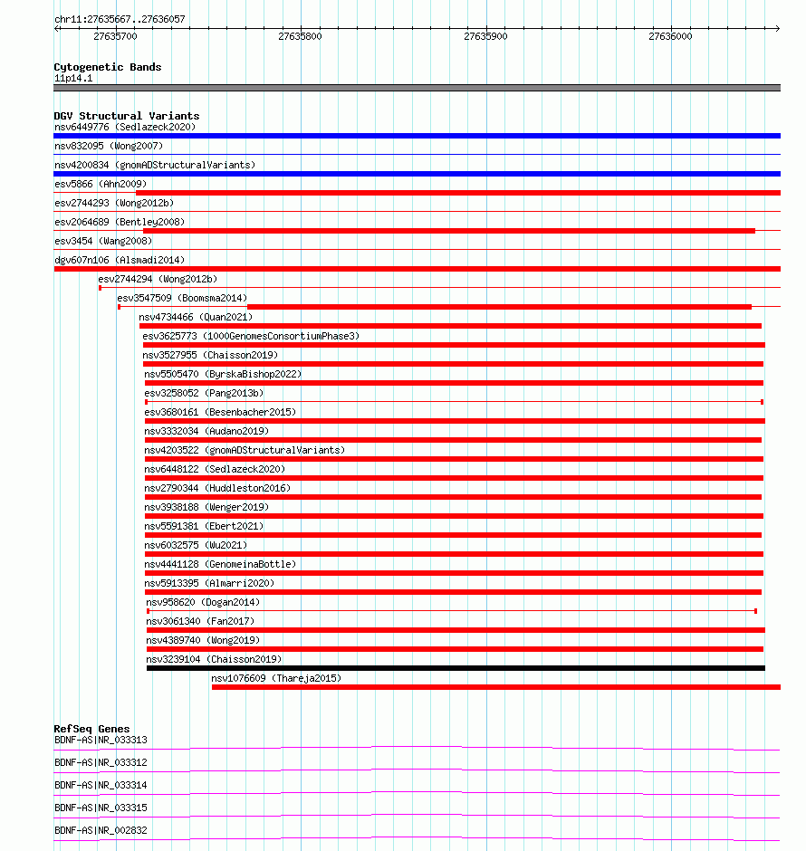Click the red bar under nsv1076609
This screenshot has width=806, height=851.
496,687
